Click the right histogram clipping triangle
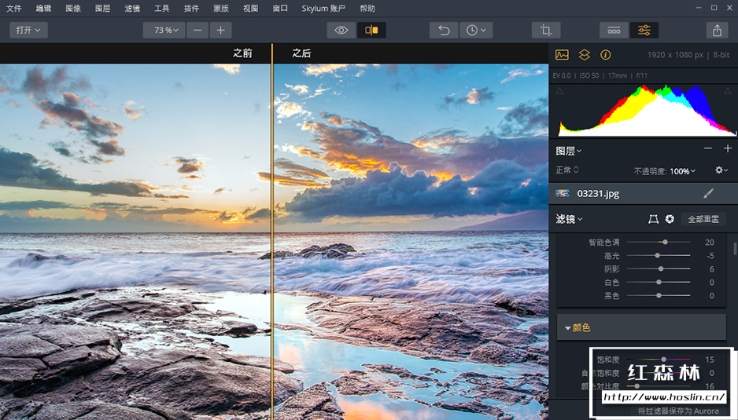This screenshot has height=420, width=738. click(x=728, y=90)
